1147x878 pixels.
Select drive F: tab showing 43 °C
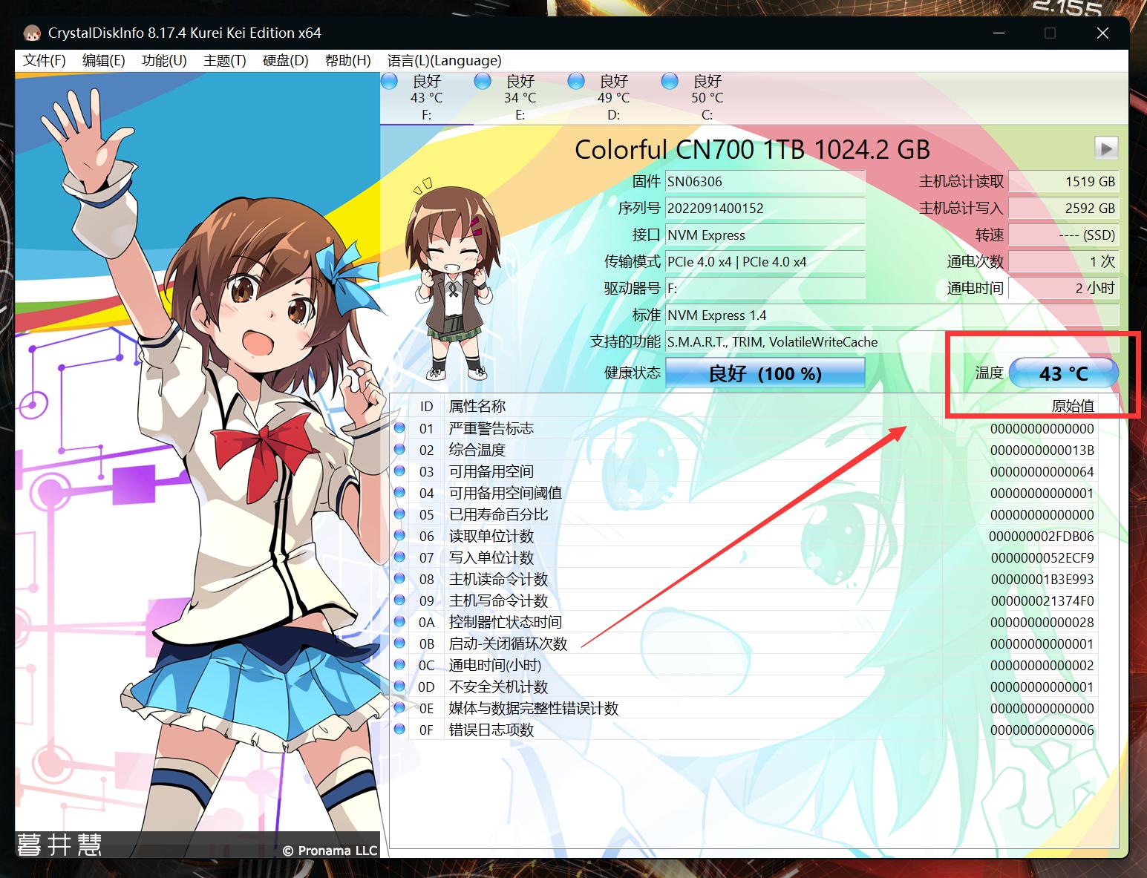(x=426, y=96)
